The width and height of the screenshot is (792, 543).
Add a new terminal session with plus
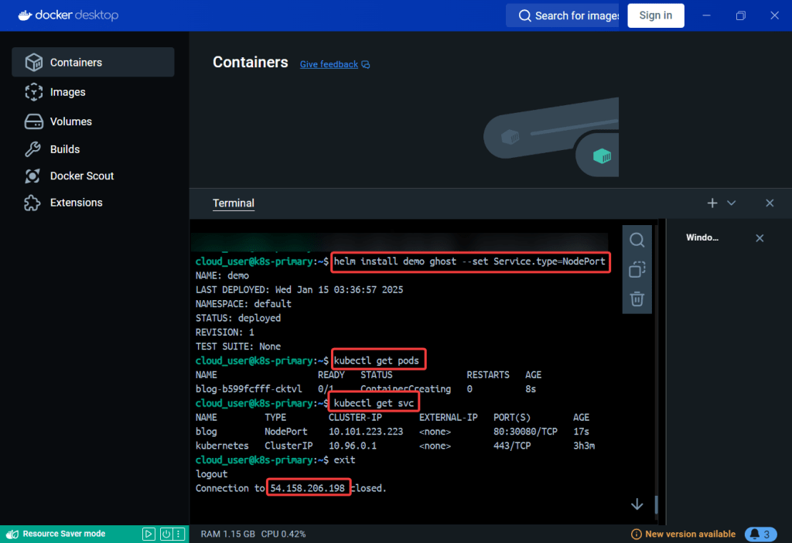click(712, 203)
